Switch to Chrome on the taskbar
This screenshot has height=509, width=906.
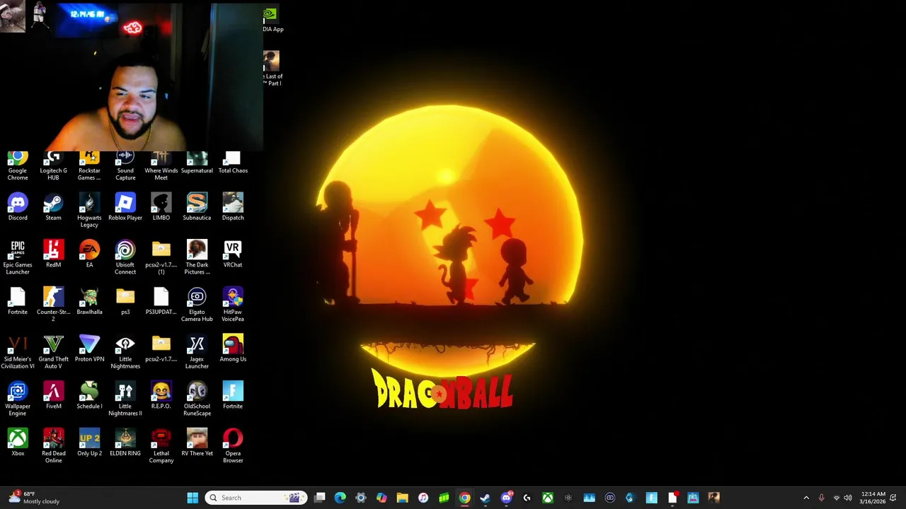[464, 498]
